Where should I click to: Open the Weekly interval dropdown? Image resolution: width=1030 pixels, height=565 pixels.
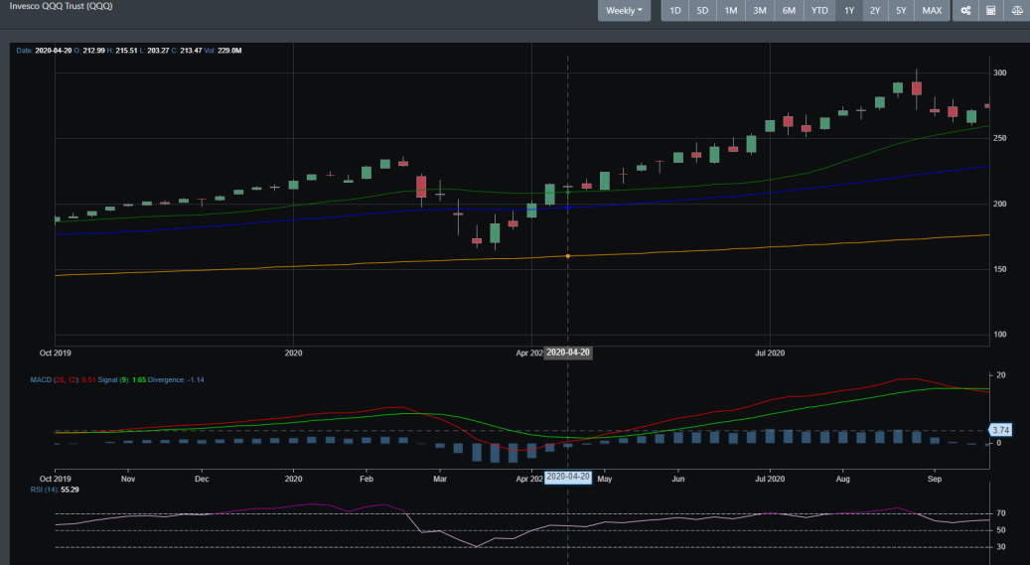tap(624, 11)
